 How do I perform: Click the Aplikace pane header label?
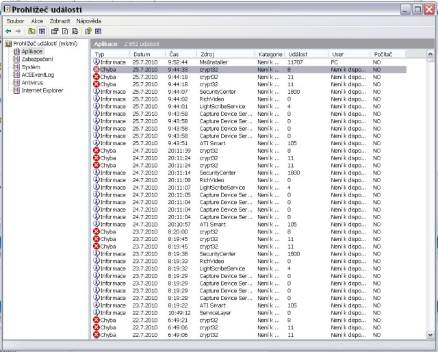click(105, 44)
